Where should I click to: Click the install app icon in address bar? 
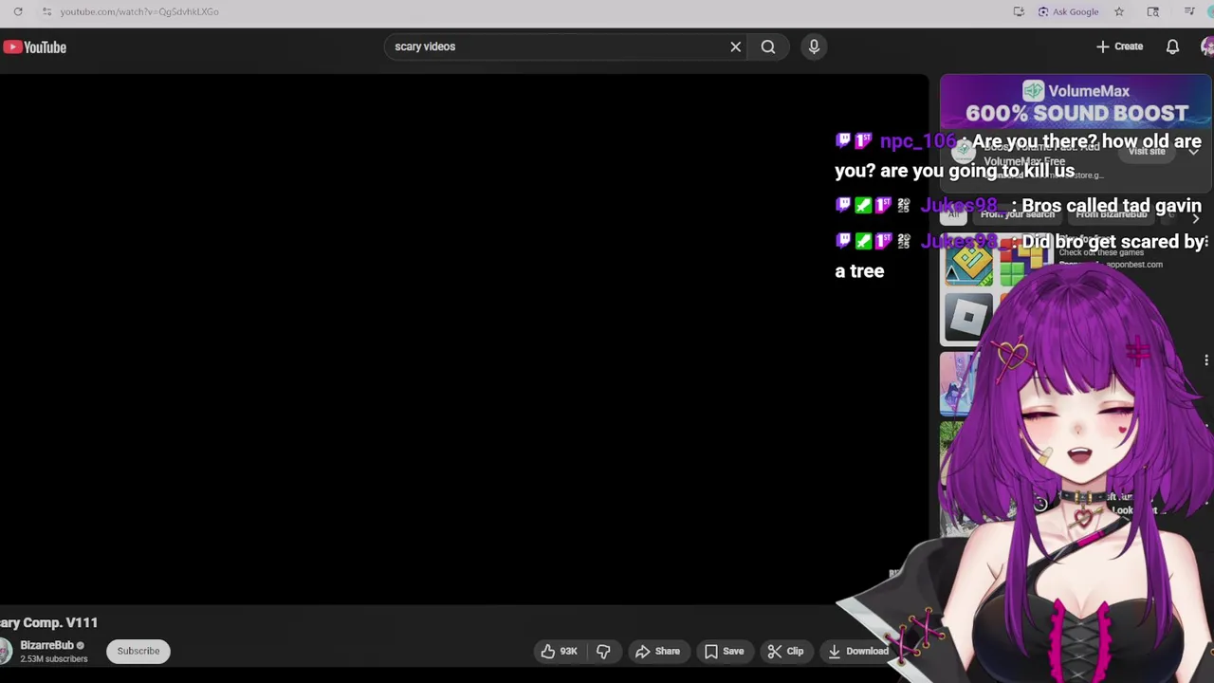coord(1019,11)
